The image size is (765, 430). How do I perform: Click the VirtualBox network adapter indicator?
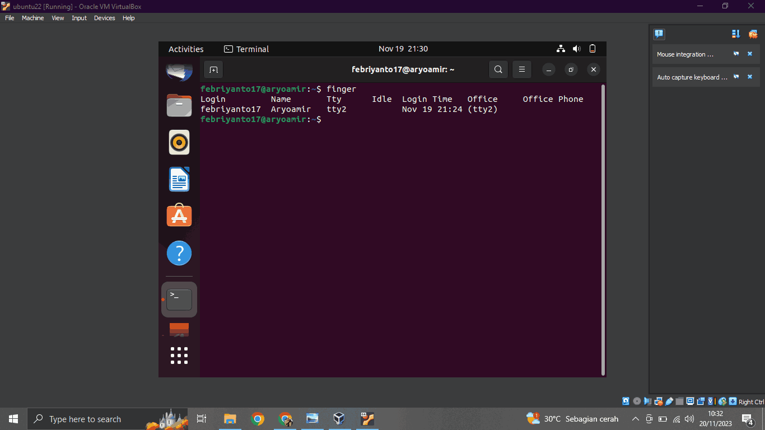(659, 401)
